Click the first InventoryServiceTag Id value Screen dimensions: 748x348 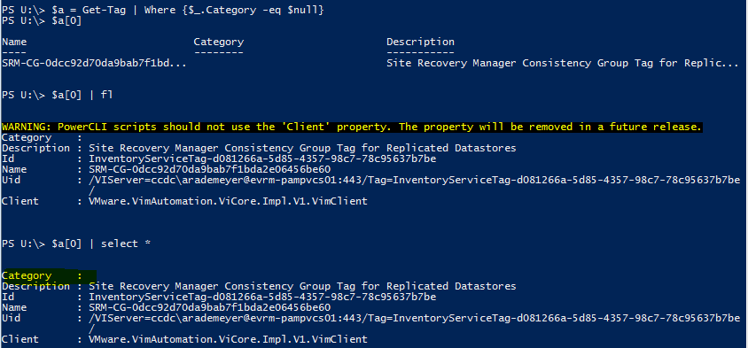click(x=262, y=159)
